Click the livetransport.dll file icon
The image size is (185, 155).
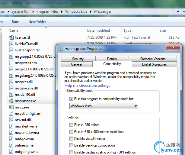click(x=11, y=50)
